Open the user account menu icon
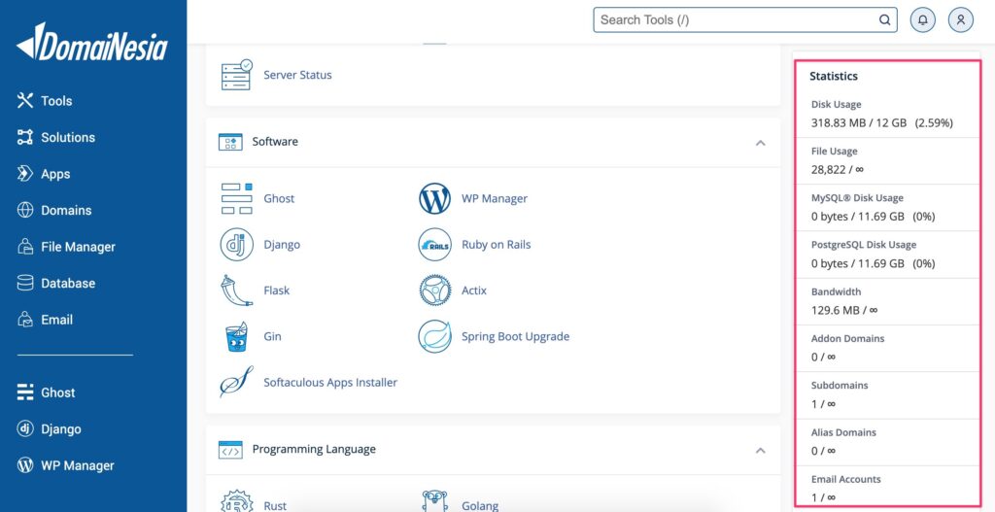 961,19
